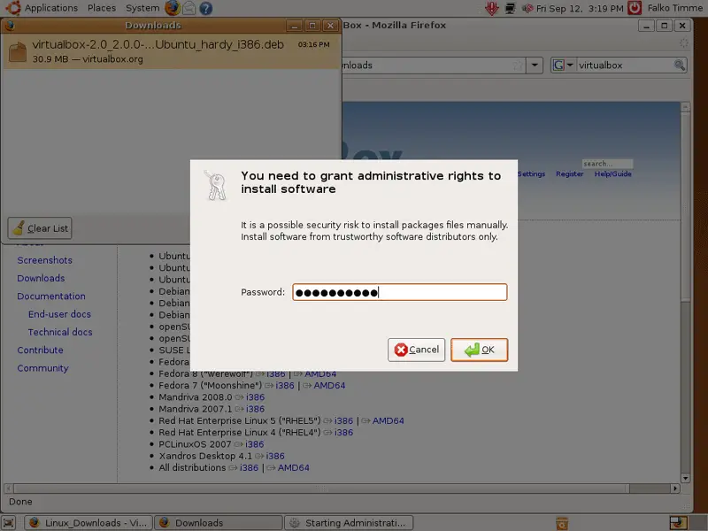Click the date and time clock
Screen dimensions: 708x531
[580, 8]
